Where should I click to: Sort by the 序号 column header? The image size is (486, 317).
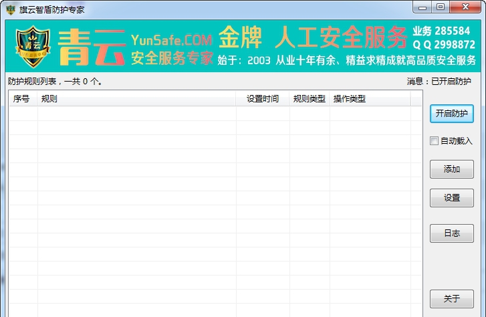23,99
